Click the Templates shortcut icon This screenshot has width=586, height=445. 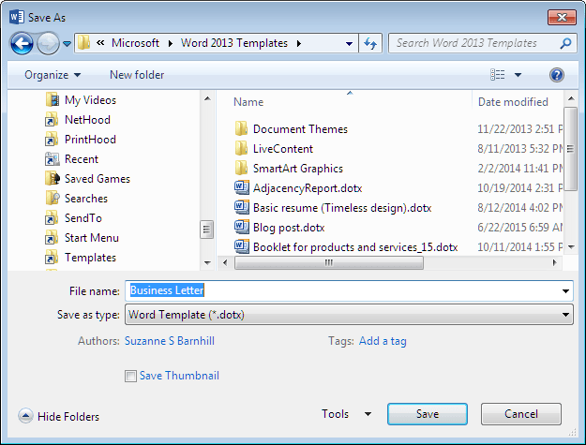pos(52,258)
